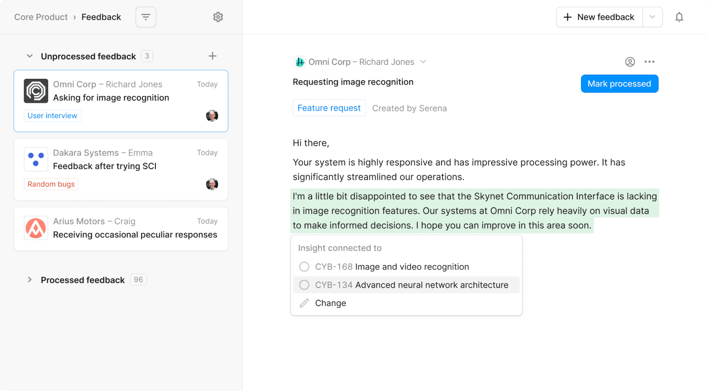Screen dimensions: 708x391
Task: Open settings gear in feedback sidebar
Action: tap(218, 17)
